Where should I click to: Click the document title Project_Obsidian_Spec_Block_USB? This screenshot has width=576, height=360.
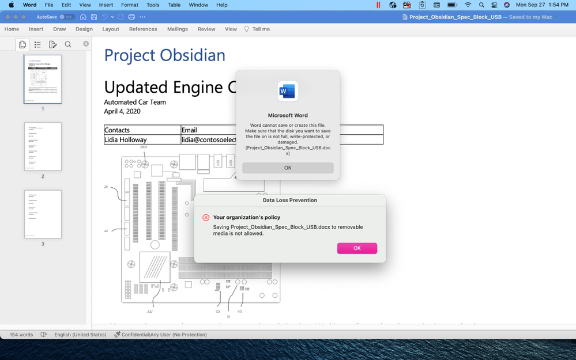(455, 17)
